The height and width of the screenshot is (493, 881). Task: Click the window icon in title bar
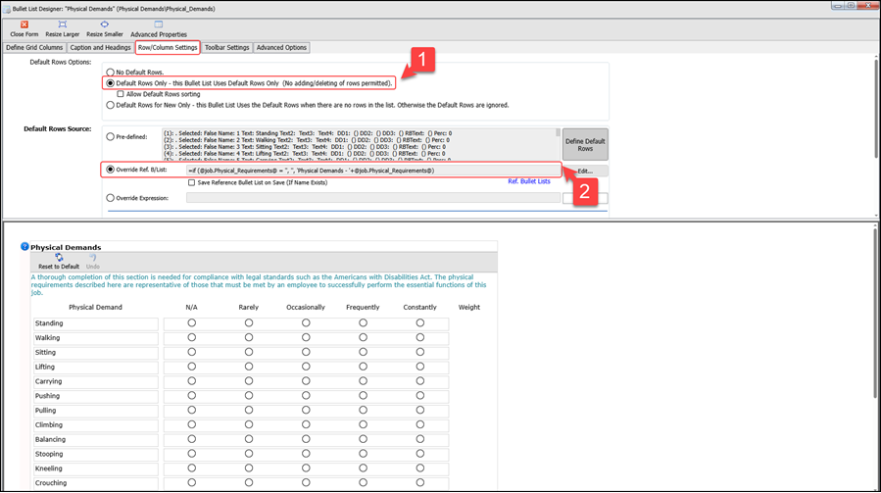(7, 9)
